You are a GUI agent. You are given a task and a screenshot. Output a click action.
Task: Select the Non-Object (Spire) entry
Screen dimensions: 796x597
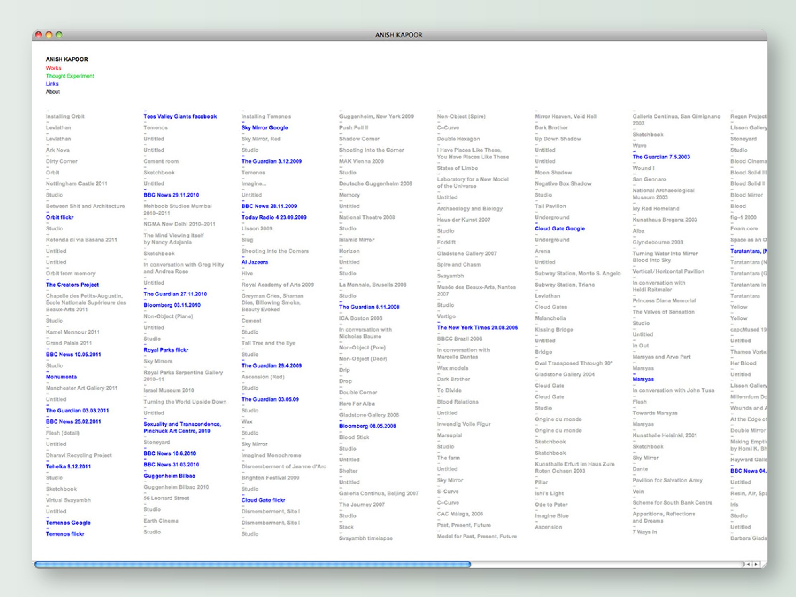tap(461, 117)
